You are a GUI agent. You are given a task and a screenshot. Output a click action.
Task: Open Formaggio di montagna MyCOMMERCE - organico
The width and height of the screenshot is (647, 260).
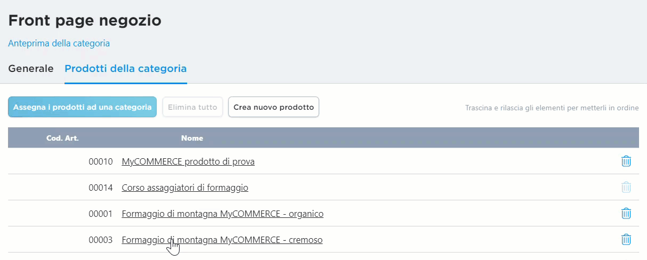coord(222,214)
